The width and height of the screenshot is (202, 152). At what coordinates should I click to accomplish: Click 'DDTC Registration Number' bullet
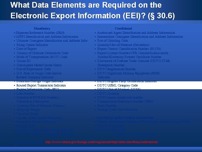[116, 69]
